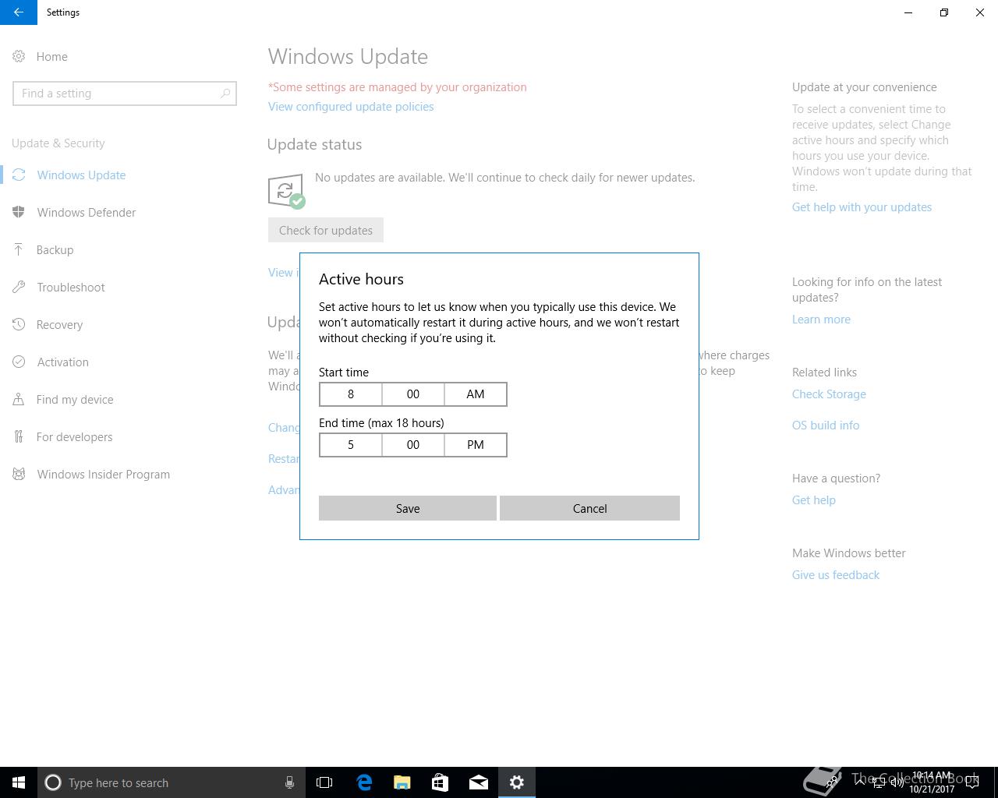998x798 pixels.
Task: Open Task View from the taskbar
Action: [x=324, y=782]
